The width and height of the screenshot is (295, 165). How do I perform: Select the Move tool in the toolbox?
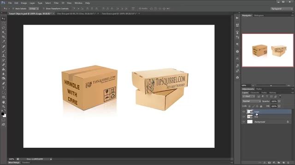[3, 19]
